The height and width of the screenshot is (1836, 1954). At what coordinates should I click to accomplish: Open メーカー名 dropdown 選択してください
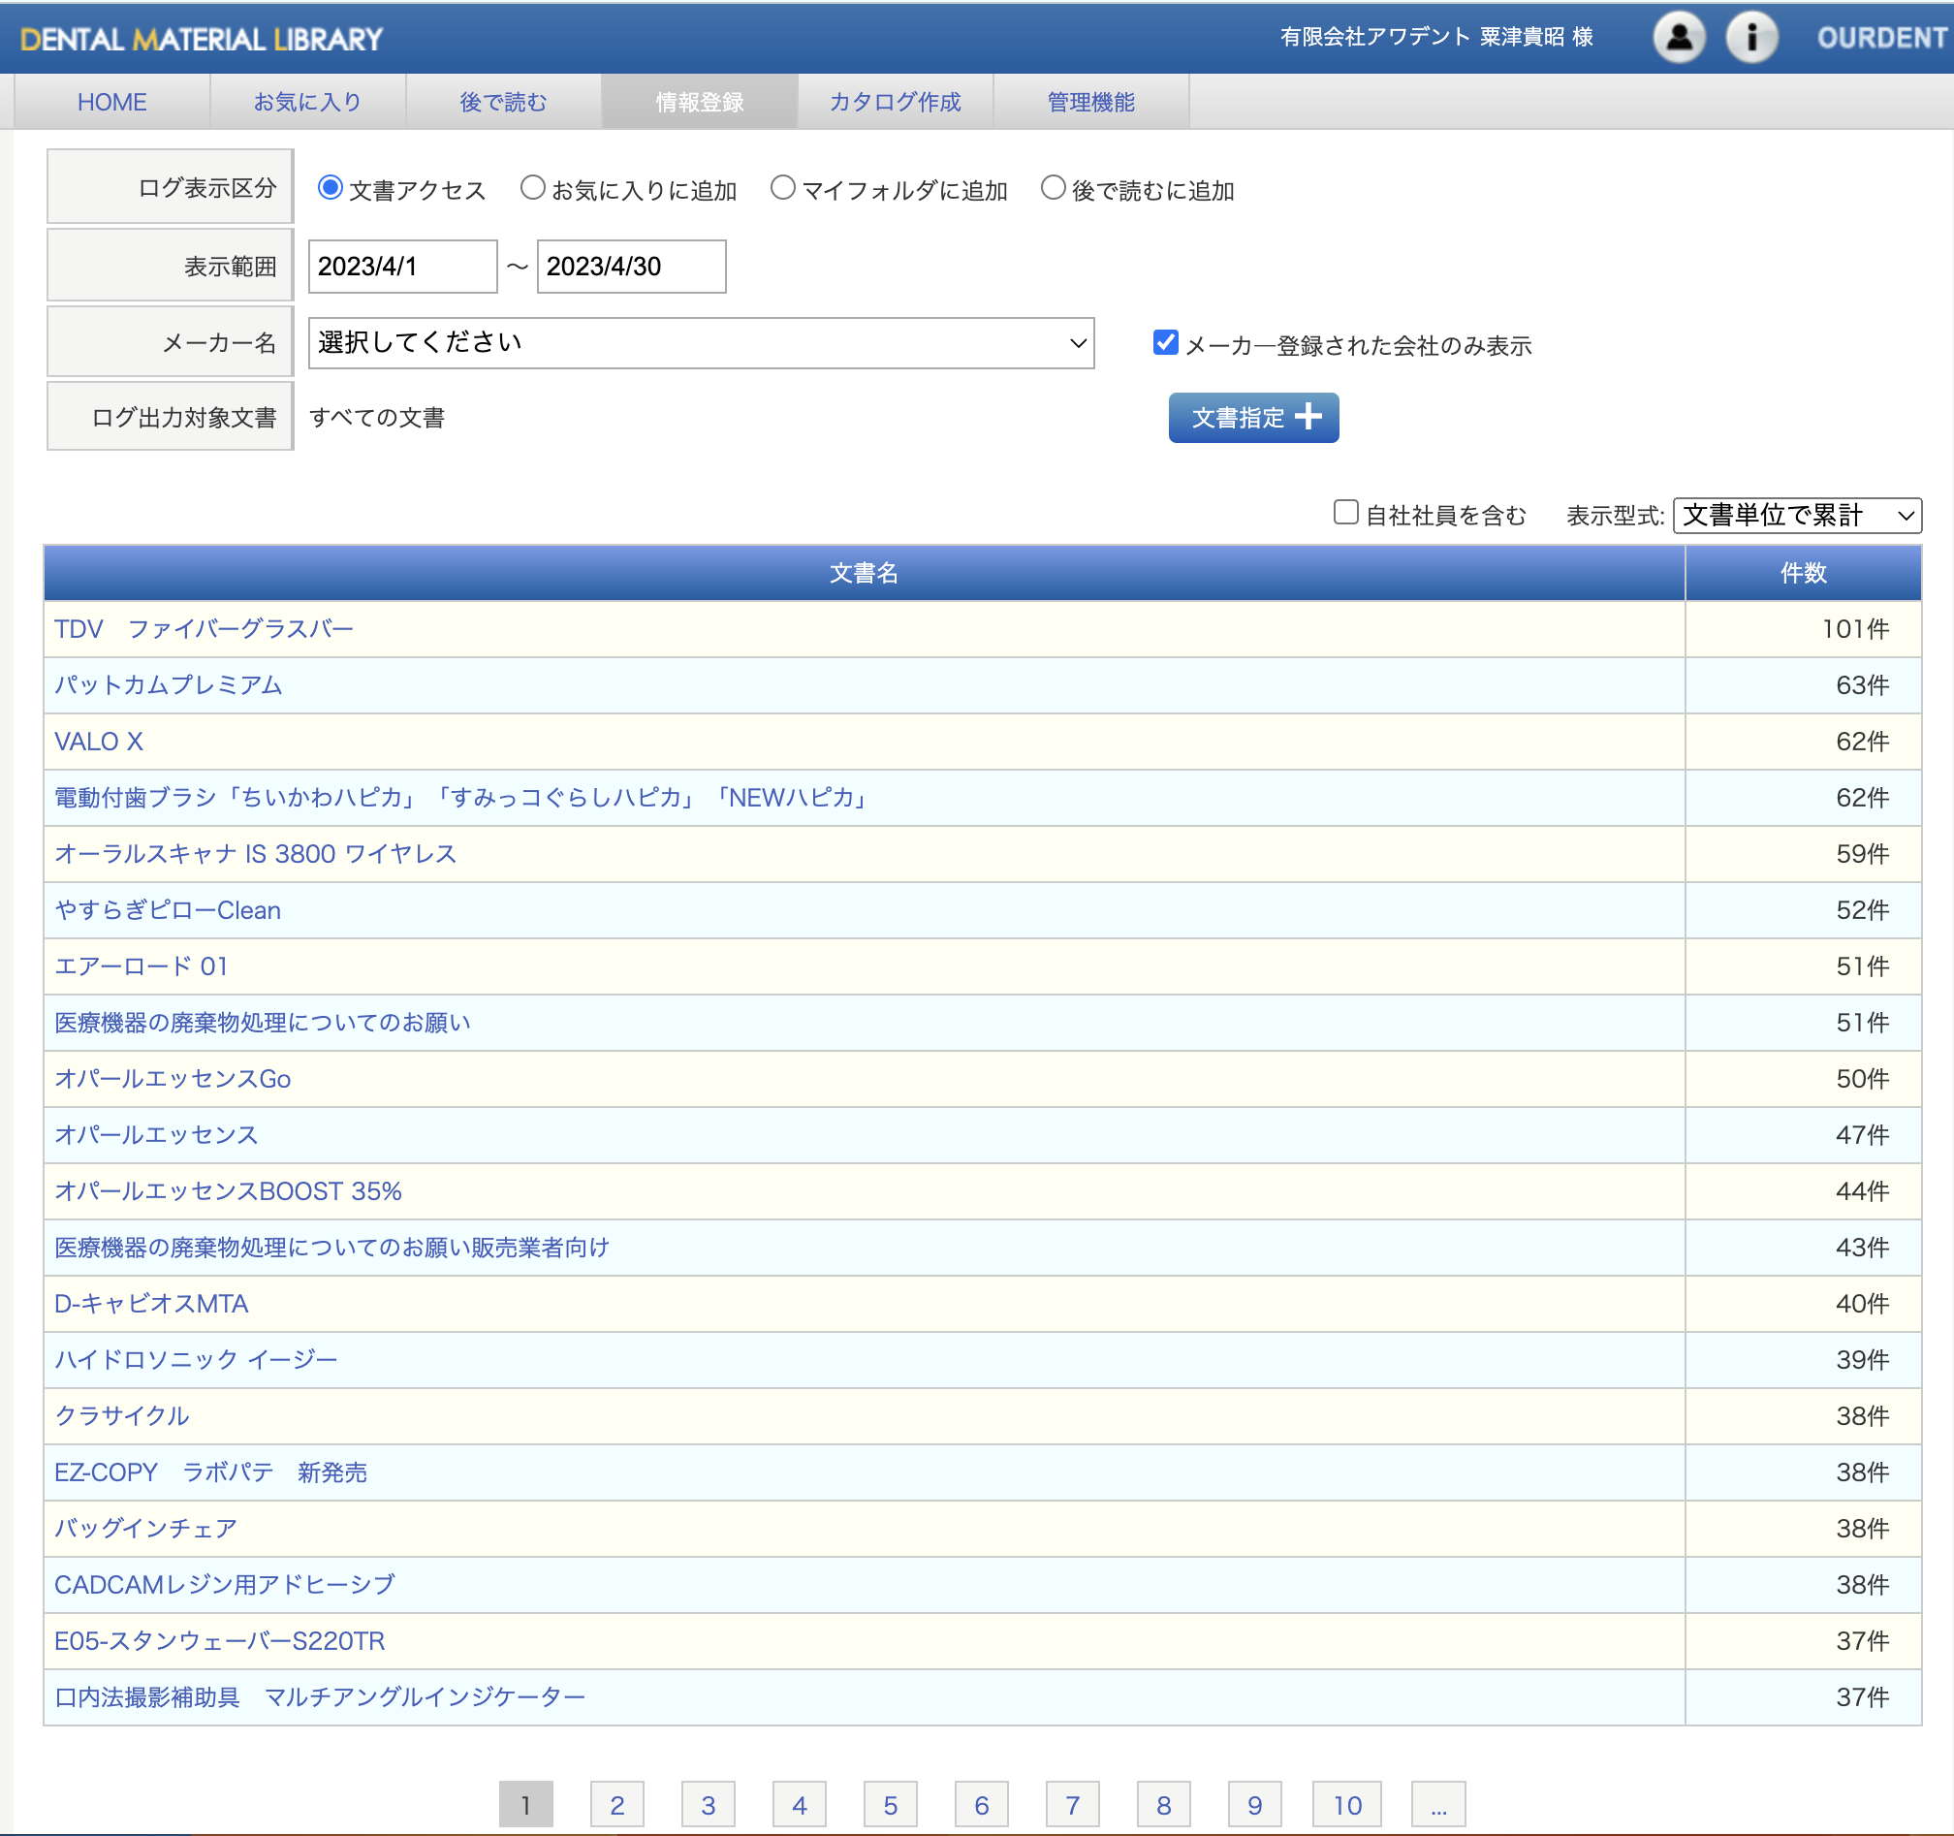tap(701, 343)
